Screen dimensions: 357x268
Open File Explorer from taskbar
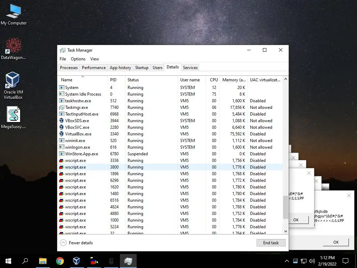tap(43, 261)
